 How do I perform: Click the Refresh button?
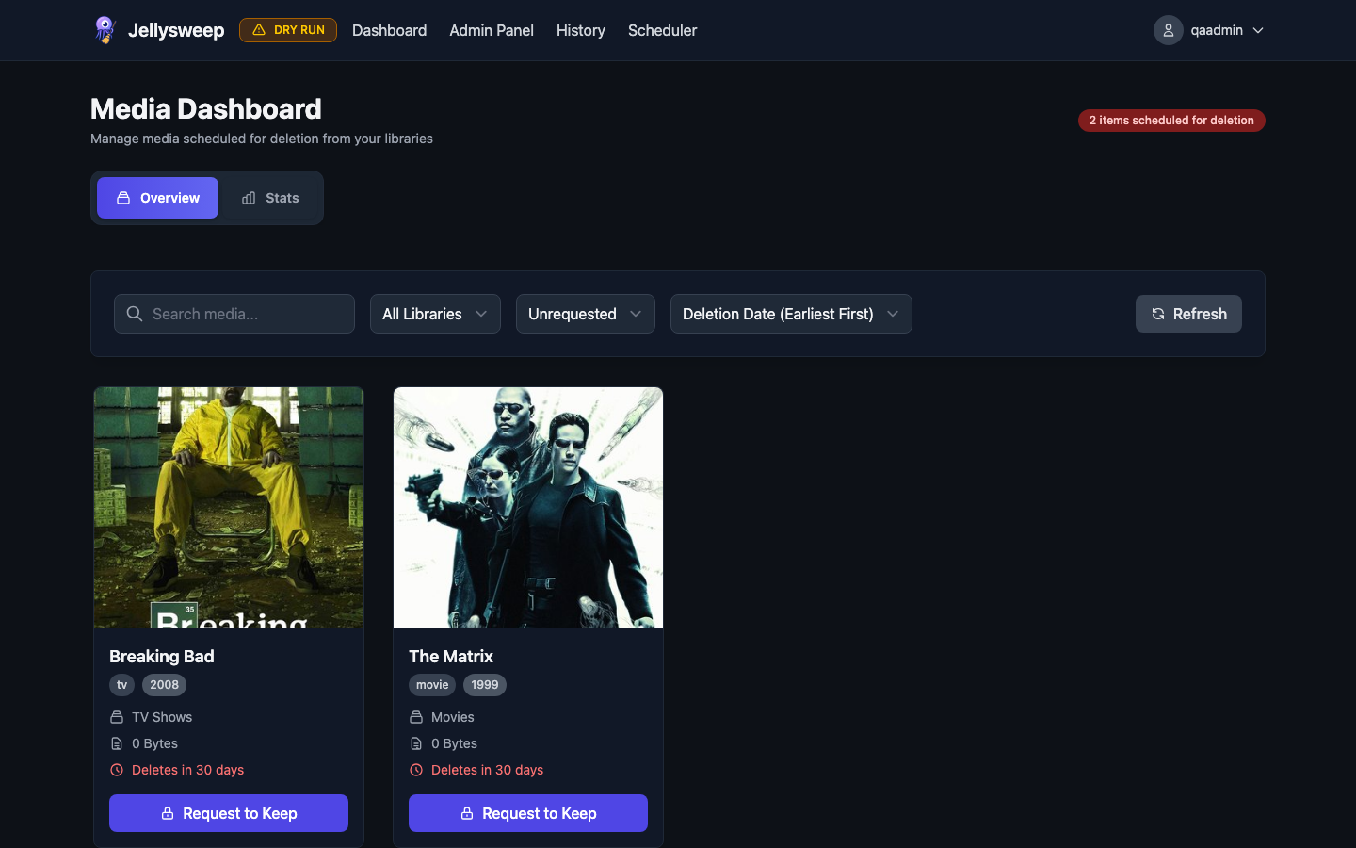pos(1188,314)
